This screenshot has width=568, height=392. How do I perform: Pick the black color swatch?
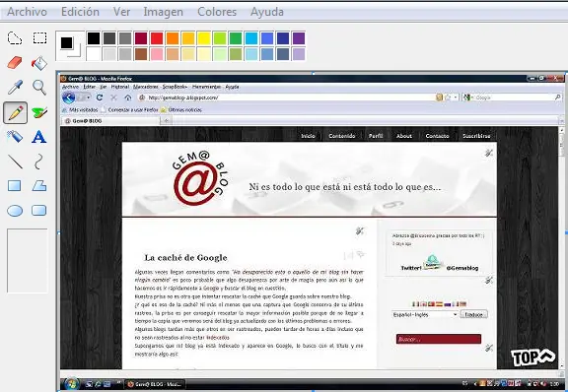point(94,38)
